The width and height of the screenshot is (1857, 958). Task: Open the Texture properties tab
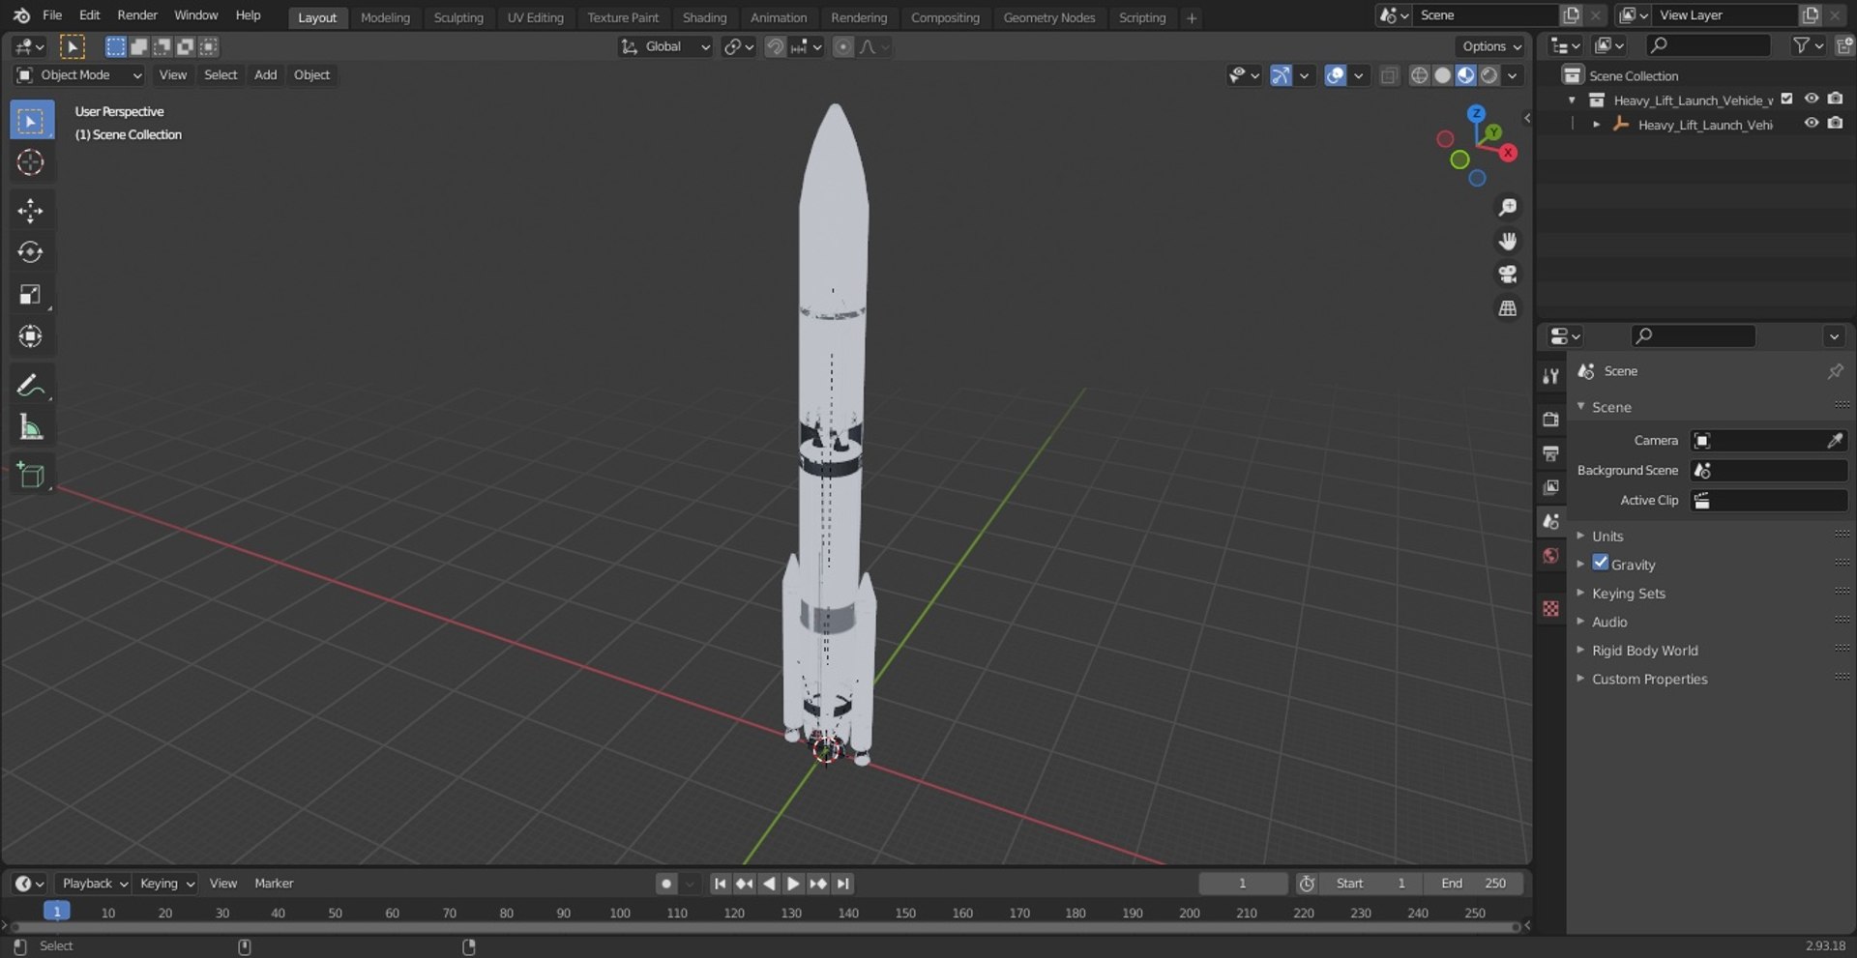(x=1551, y=608)
